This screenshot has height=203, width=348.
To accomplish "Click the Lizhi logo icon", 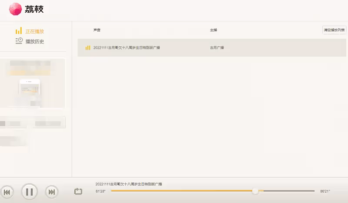I will 15,9.
